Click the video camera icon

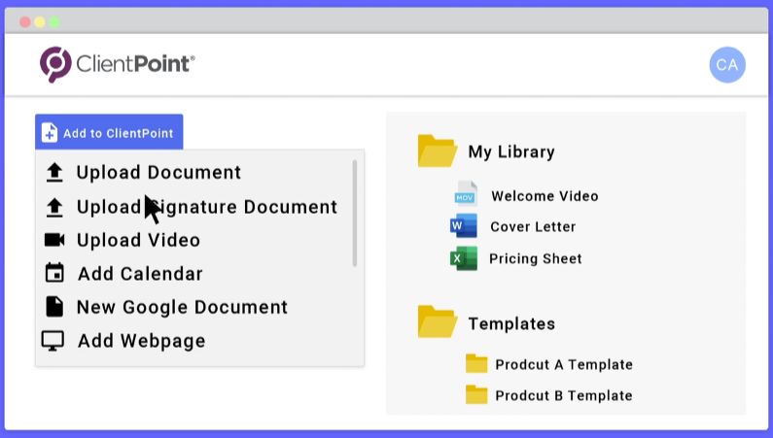click(x=54, y=240)
